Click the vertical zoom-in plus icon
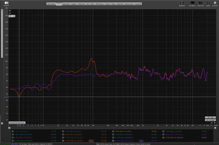219x145 pixels. pos(10,11)
